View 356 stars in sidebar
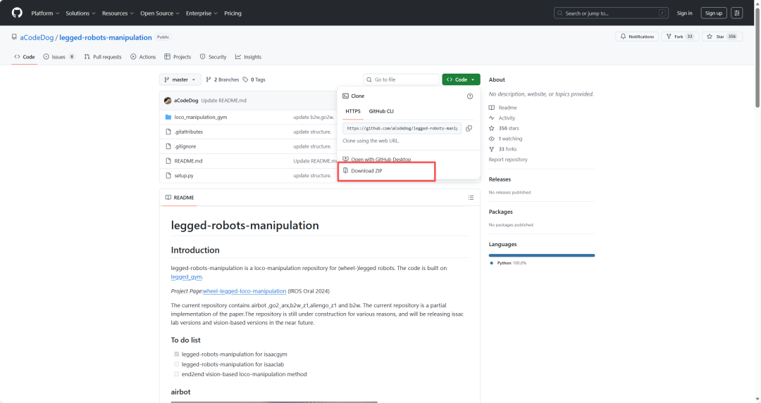Screen dimensions: 761x403 504,129
